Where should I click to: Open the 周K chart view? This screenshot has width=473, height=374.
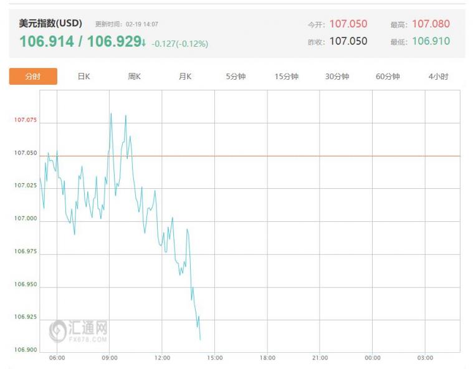[134, 77]
